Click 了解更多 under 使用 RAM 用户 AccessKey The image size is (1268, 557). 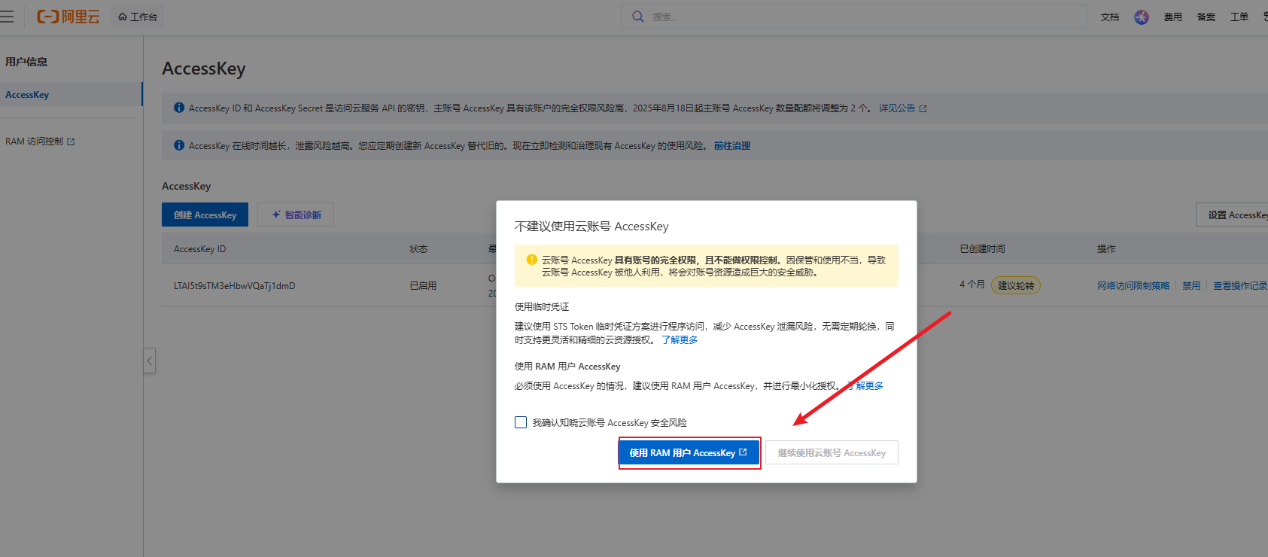pos(865,386)
